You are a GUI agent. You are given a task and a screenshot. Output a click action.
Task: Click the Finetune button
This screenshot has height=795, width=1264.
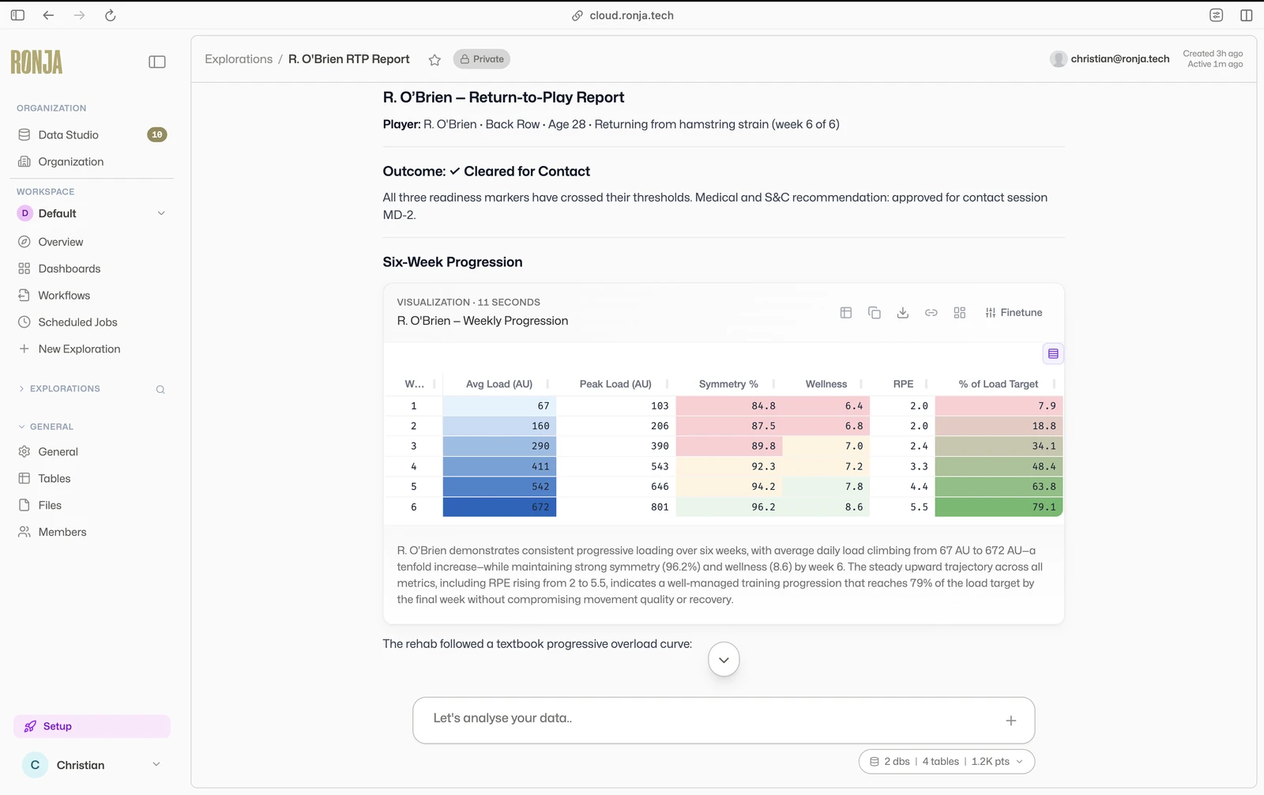[1014, 312]
